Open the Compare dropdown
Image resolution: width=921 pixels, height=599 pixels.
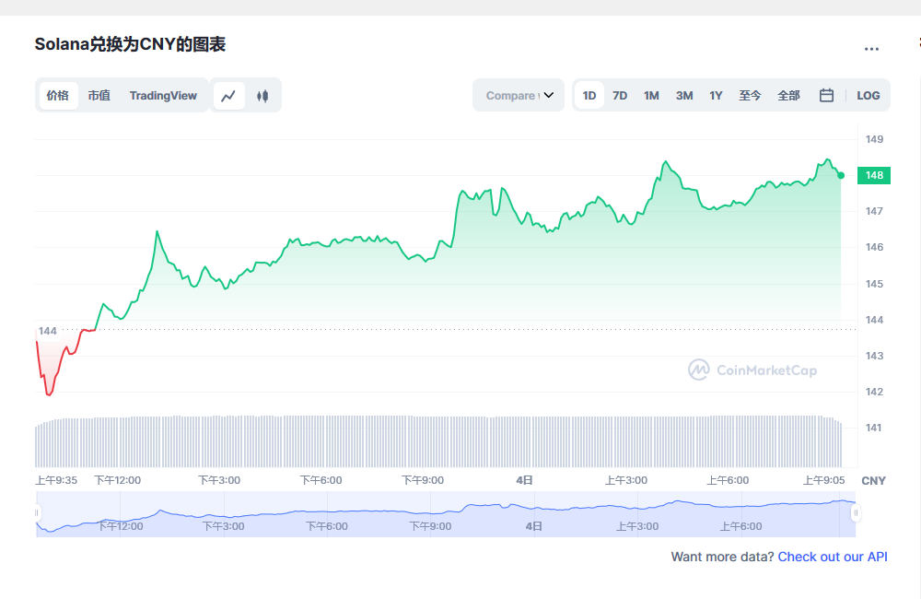(x=519, y=95)
